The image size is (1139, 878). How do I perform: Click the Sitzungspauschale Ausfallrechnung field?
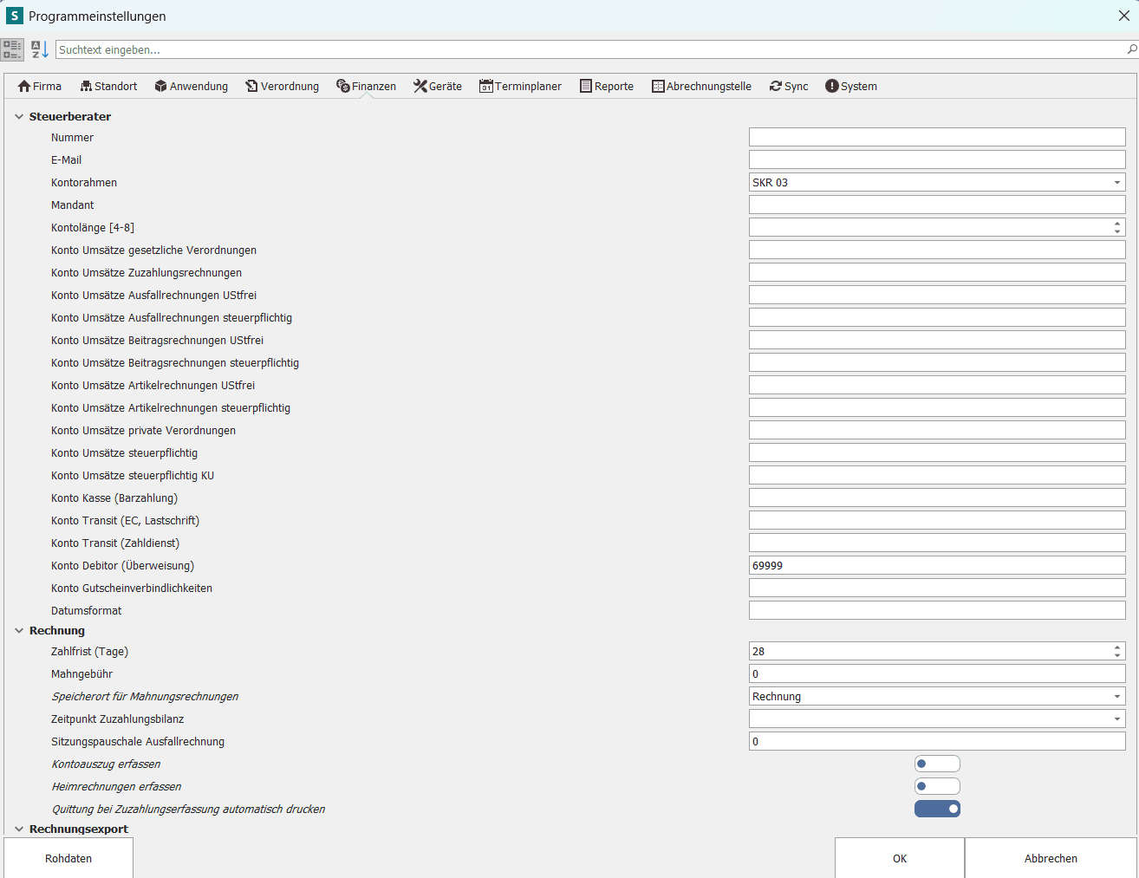click(937, 741)
